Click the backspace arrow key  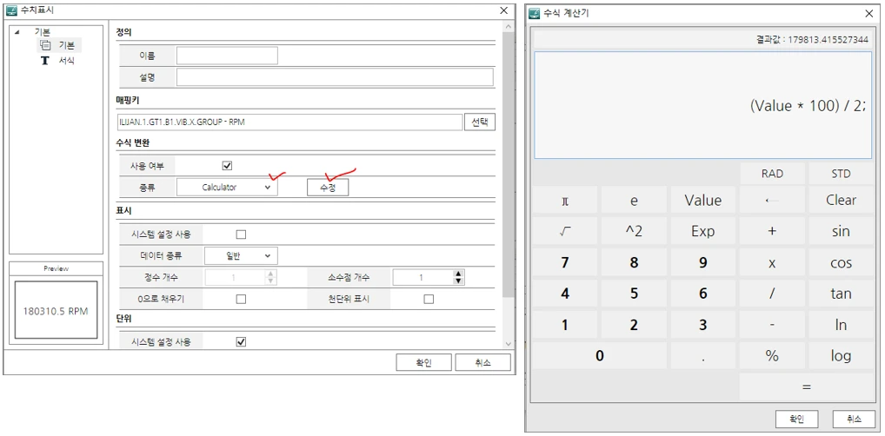[772, 201]
